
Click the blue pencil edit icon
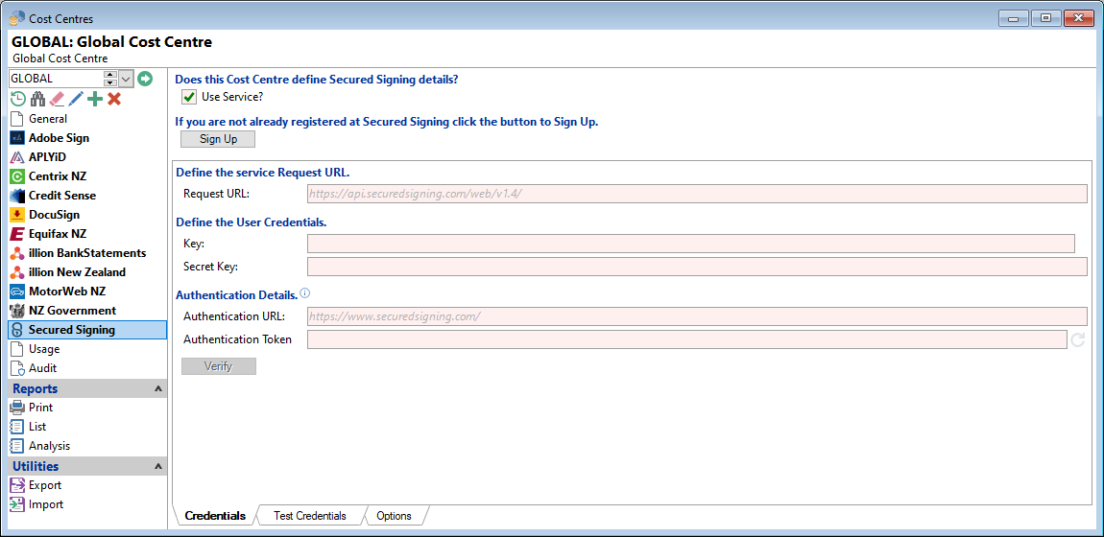click(76, 99)
